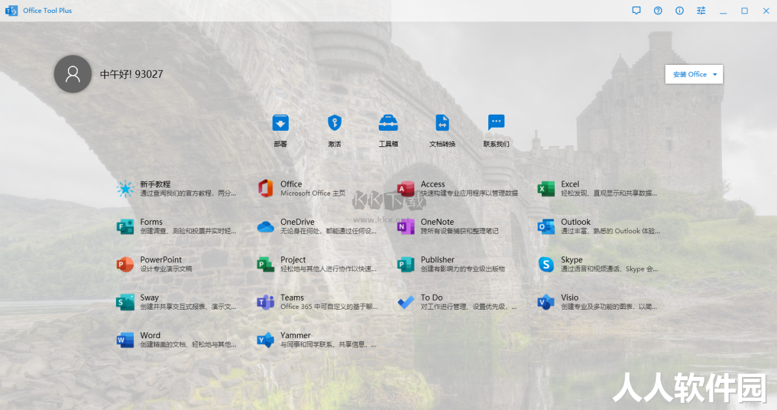777x410 pixels.
Task: Click the 激活 label text
Action: (334, 144)
